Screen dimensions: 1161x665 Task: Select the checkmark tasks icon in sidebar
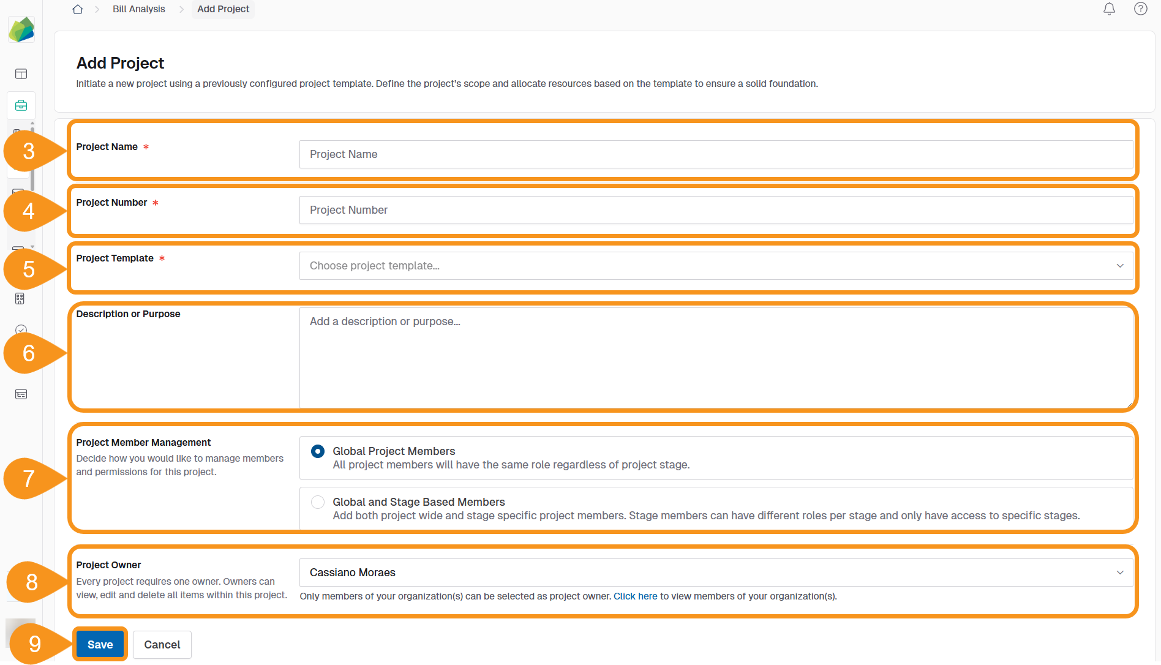click(x=20, y=330)
